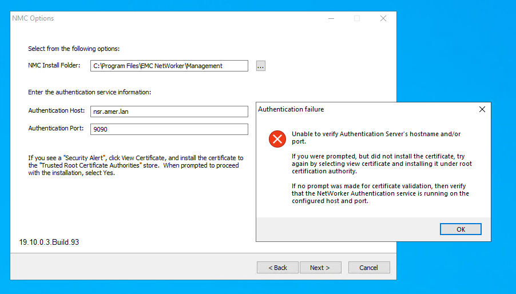Click the 'If no prompt was made' paragraph
This screenshot has height=294, width=516.
(x=380, y=193)
